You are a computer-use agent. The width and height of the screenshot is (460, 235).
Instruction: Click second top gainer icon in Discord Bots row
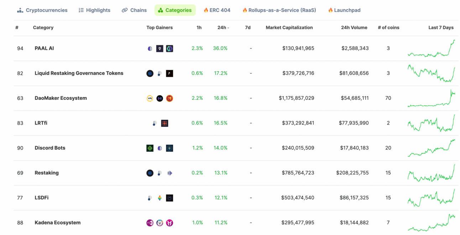click(x=160, y=148)
